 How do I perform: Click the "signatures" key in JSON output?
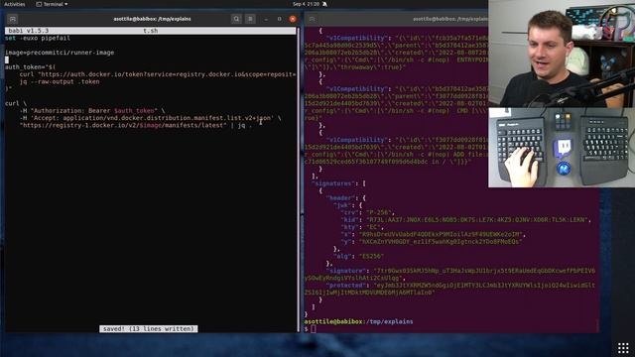coord(332,183)
